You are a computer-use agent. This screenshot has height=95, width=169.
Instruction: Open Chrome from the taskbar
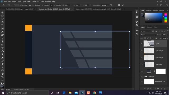point(95,93)
